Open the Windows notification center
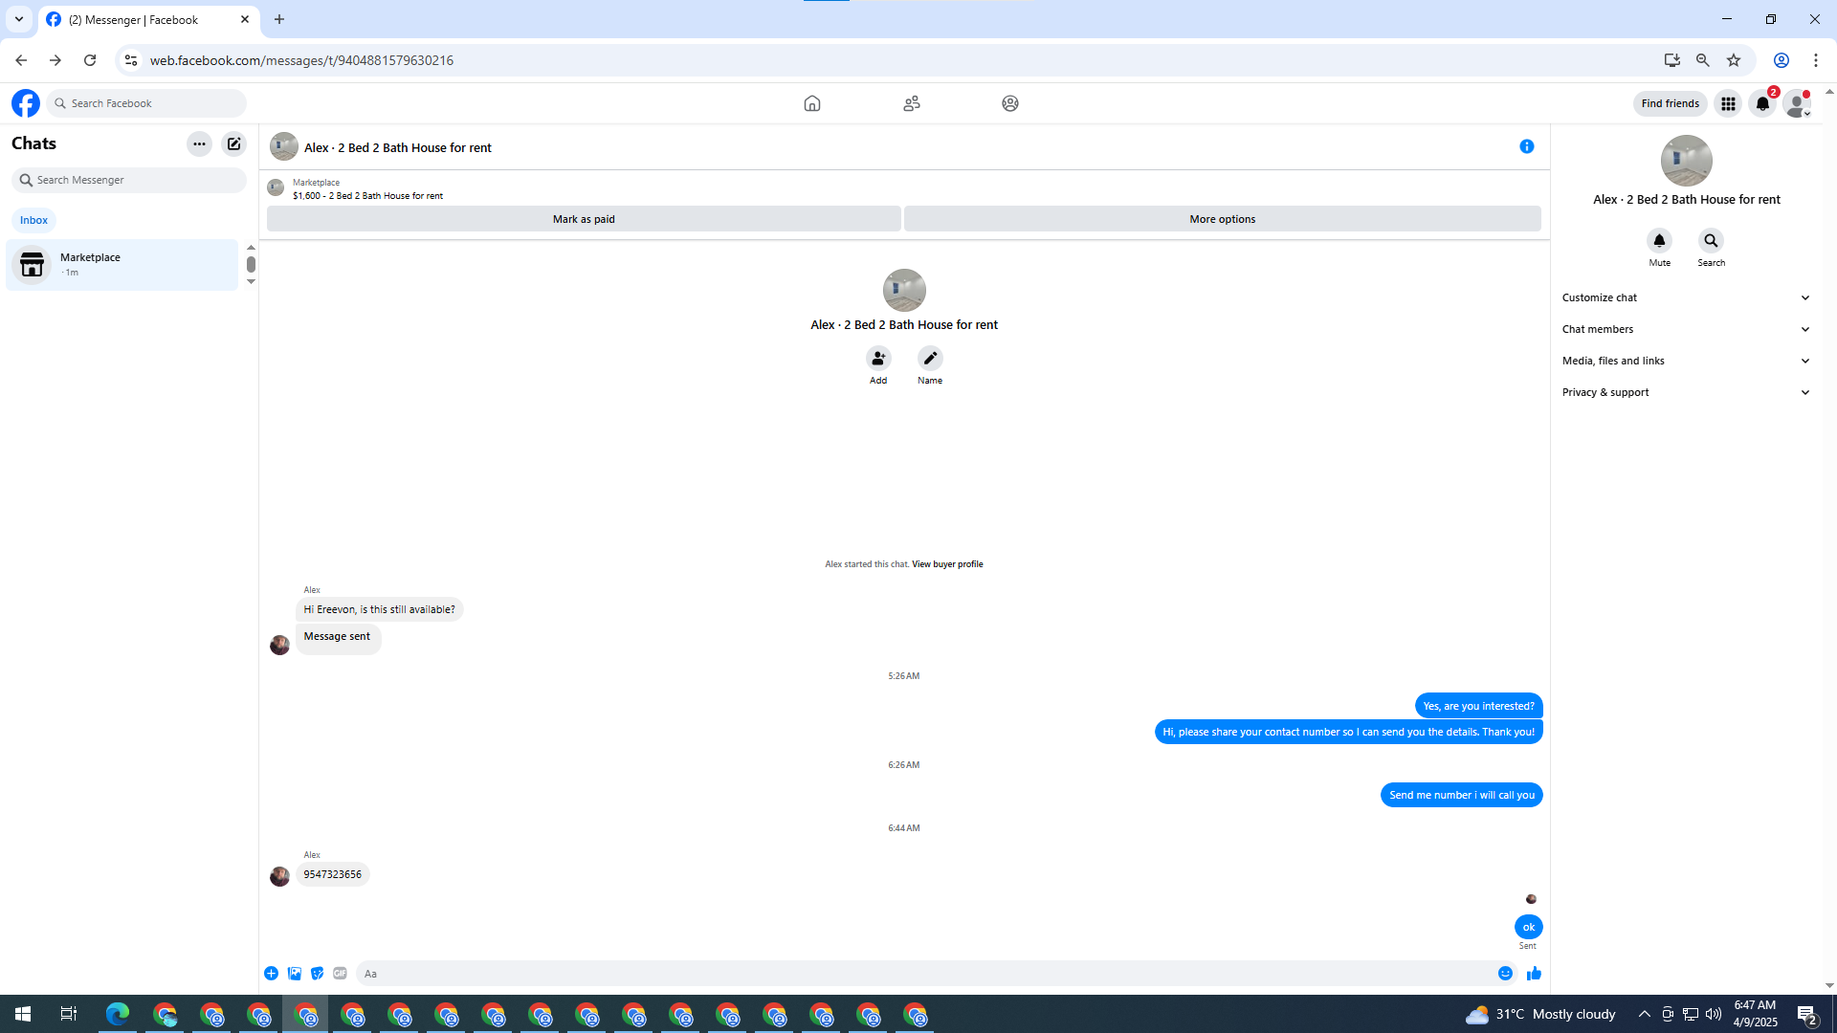 (1808, 1014)
